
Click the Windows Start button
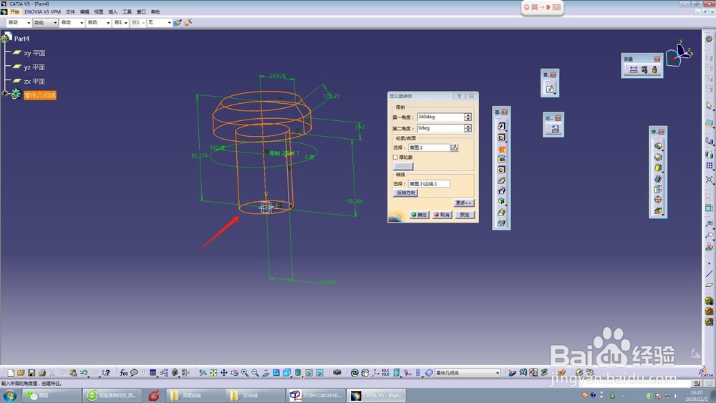[x=10, y=395]
